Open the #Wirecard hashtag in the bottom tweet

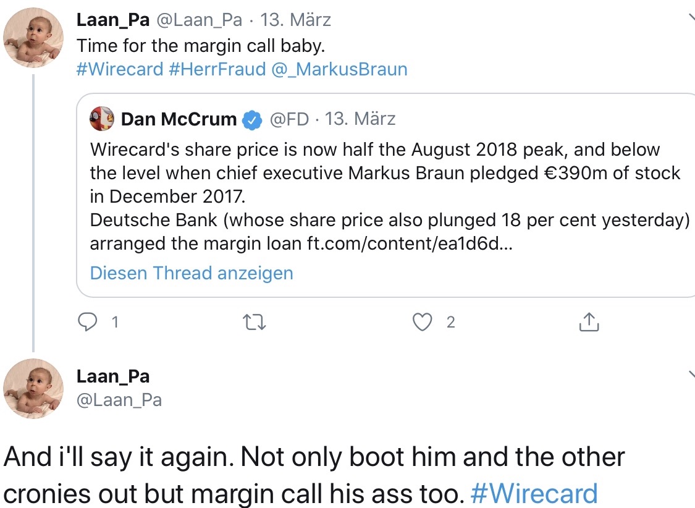pos(534,493)
